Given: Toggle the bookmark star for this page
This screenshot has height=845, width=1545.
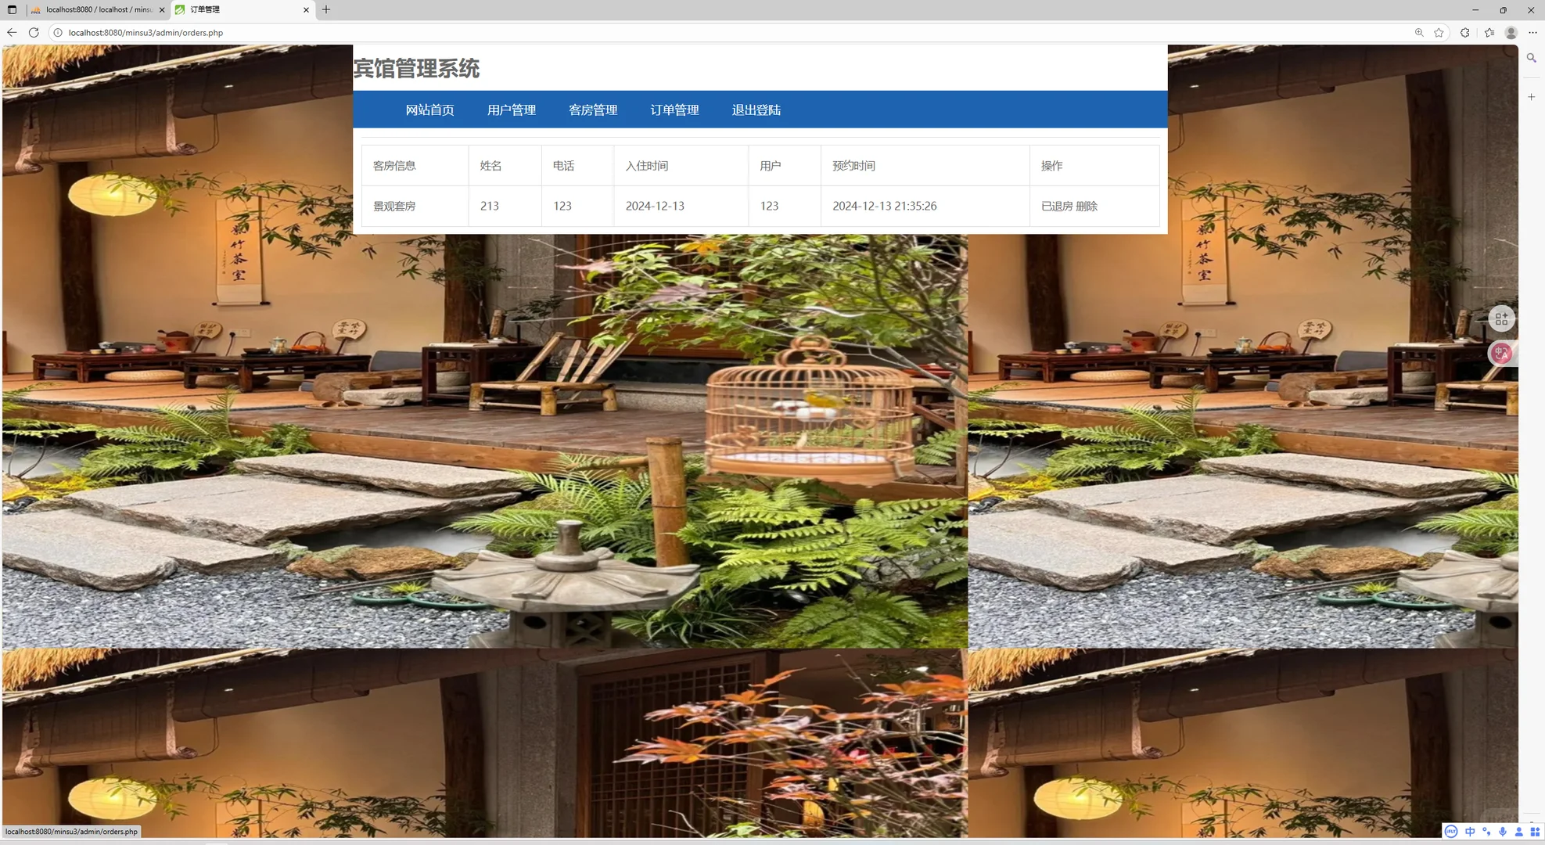Looking at the screenshot, I should pyautogui.click(x=1439, y=33).
